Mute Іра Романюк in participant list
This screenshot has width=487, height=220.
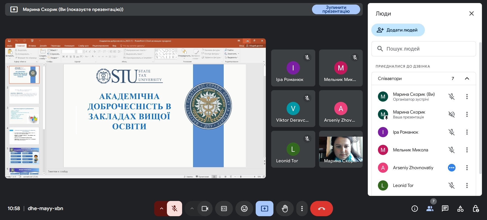click(452, 132)
